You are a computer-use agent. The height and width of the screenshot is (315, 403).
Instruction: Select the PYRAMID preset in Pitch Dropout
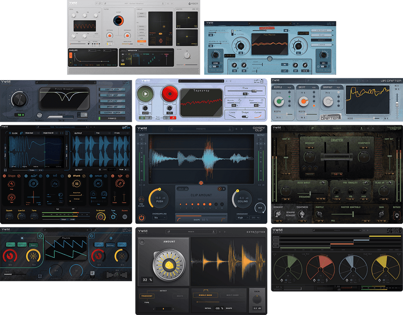click(x=112, y=119)
